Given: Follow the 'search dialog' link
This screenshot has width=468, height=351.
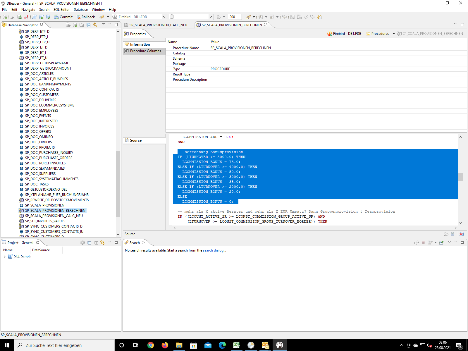Looking at the screenshot, I should (213, 250).
